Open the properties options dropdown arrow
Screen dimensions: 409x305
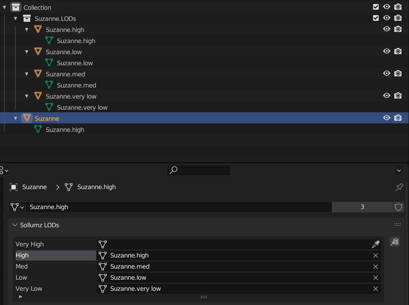(x=399, y=170)
